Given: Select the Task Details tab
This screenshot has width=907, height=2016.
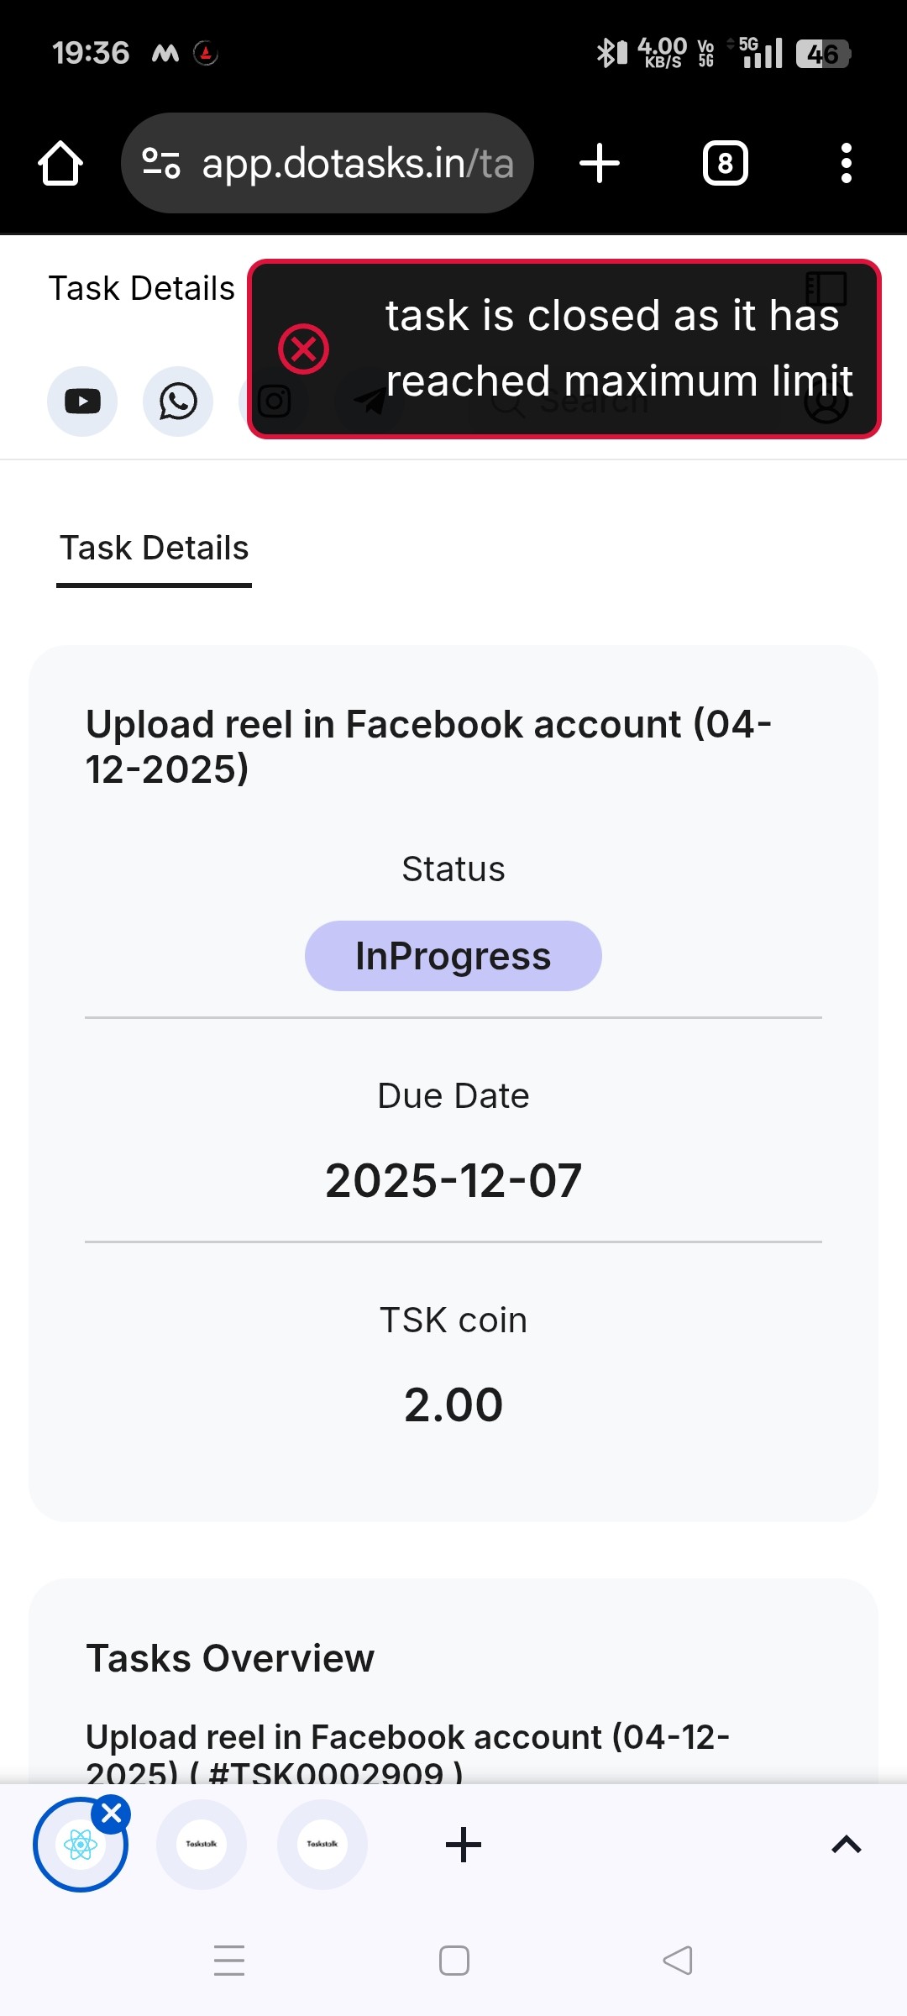Looking at the screenshot, I should (x=155, y=549).
